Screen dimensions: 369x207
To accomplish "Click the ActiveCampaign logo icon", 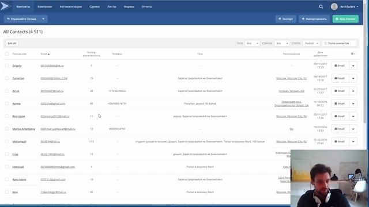I will [5, 6].
